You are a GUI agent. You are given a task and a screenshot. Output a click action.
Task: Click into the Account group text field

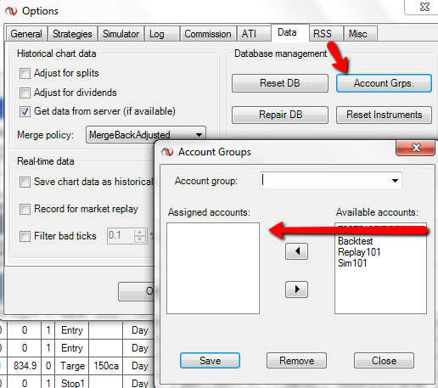324,181
